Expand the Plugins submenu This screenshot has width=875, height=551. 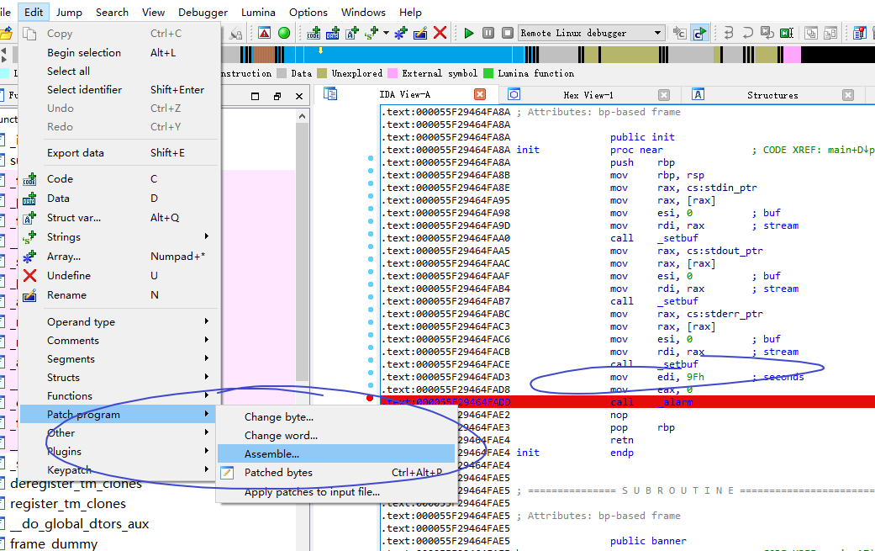[x=119, y=451]
